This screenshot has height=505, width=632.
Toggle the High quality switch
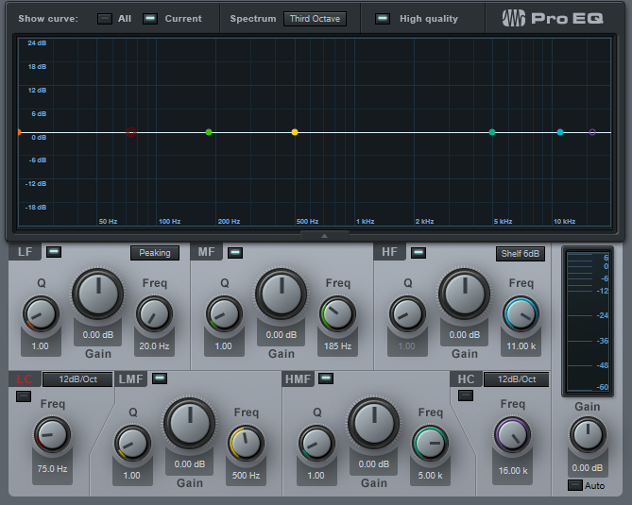(382, 19)
